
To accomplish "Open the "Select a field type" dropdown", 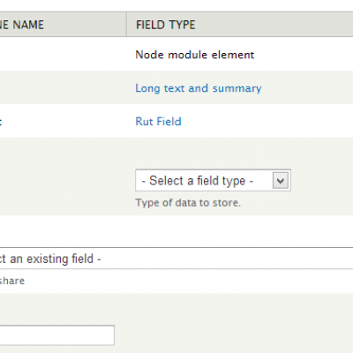I will coord(213,180).
